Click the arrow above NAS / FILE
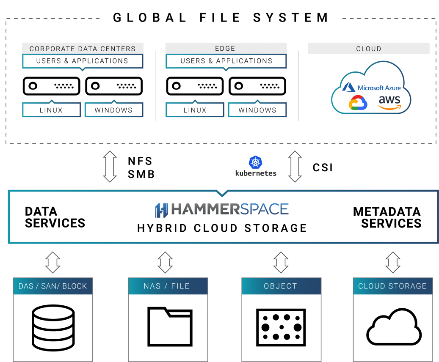The height and width of the screenshot is (362, 439). 165,263
